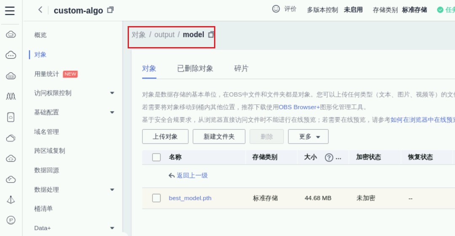Tick the select-all checkbox in table header

(x=156, y=157)
